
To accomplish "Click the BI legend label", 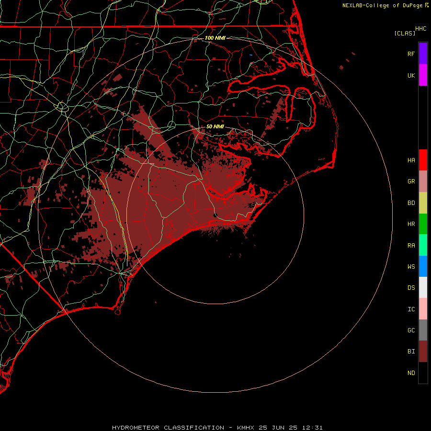I will point(411,352).
